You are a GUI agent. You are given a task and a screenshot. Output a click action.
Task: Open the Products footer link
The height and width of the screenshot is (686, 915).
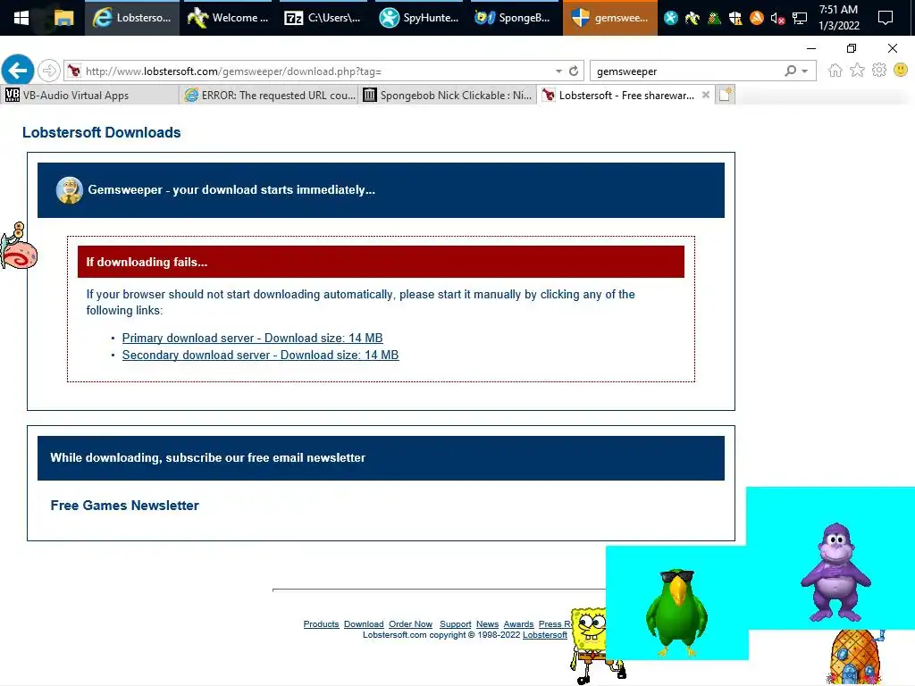click(321, 624)
